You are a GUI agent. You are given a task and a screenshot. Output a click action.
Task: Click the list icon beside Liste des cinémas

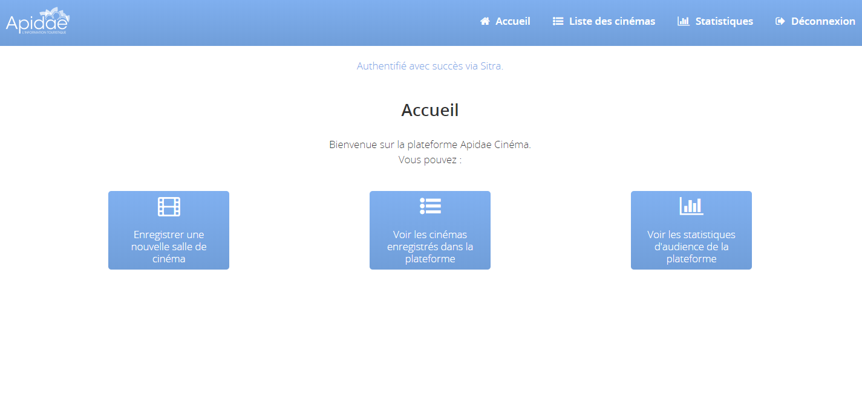[x=558, y=21]
